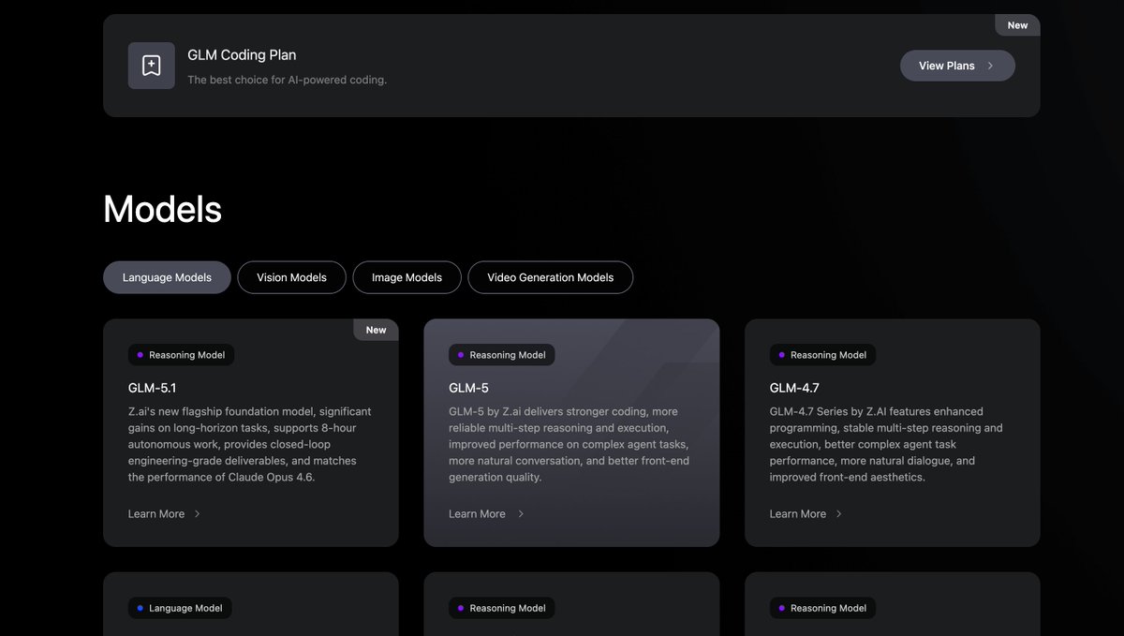Click the Reasoning Model badge on GLM-5
The width and height of the screenshot is (1124, 636).
(x=502, y=355)
